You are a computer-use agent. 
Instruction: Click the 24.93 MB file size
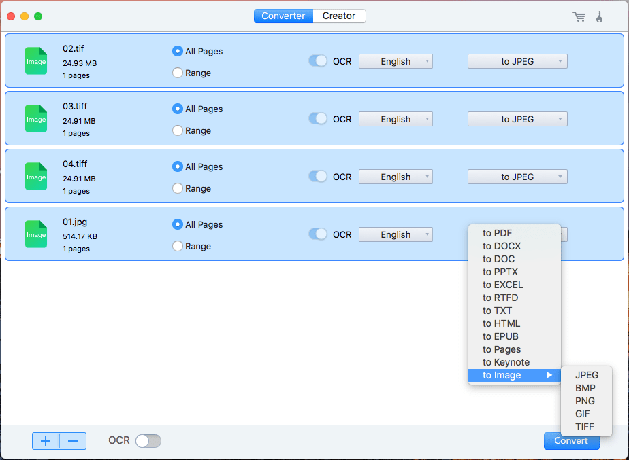tap(80, 63)
